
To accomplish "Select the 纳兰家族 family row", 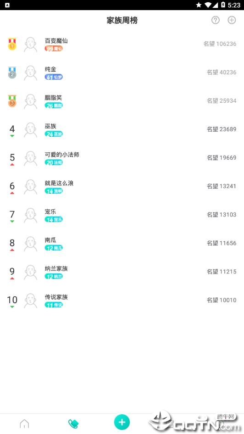I will point(122,273).
